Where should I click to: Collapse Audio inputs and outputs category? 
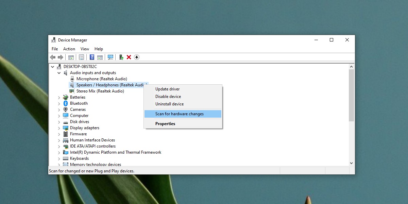(x=59, y=73)
